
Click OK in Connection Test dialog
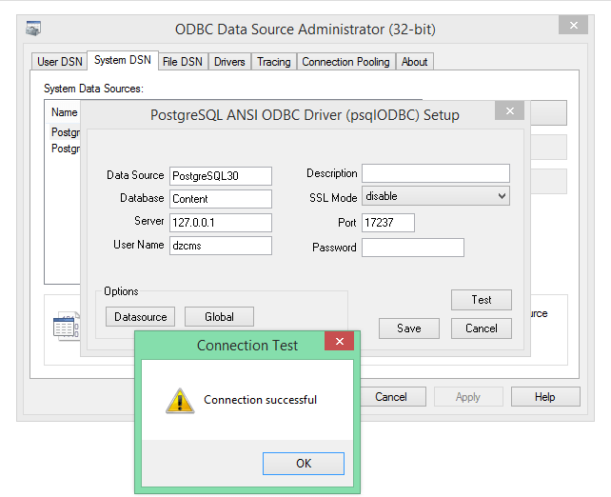(304, 464)
